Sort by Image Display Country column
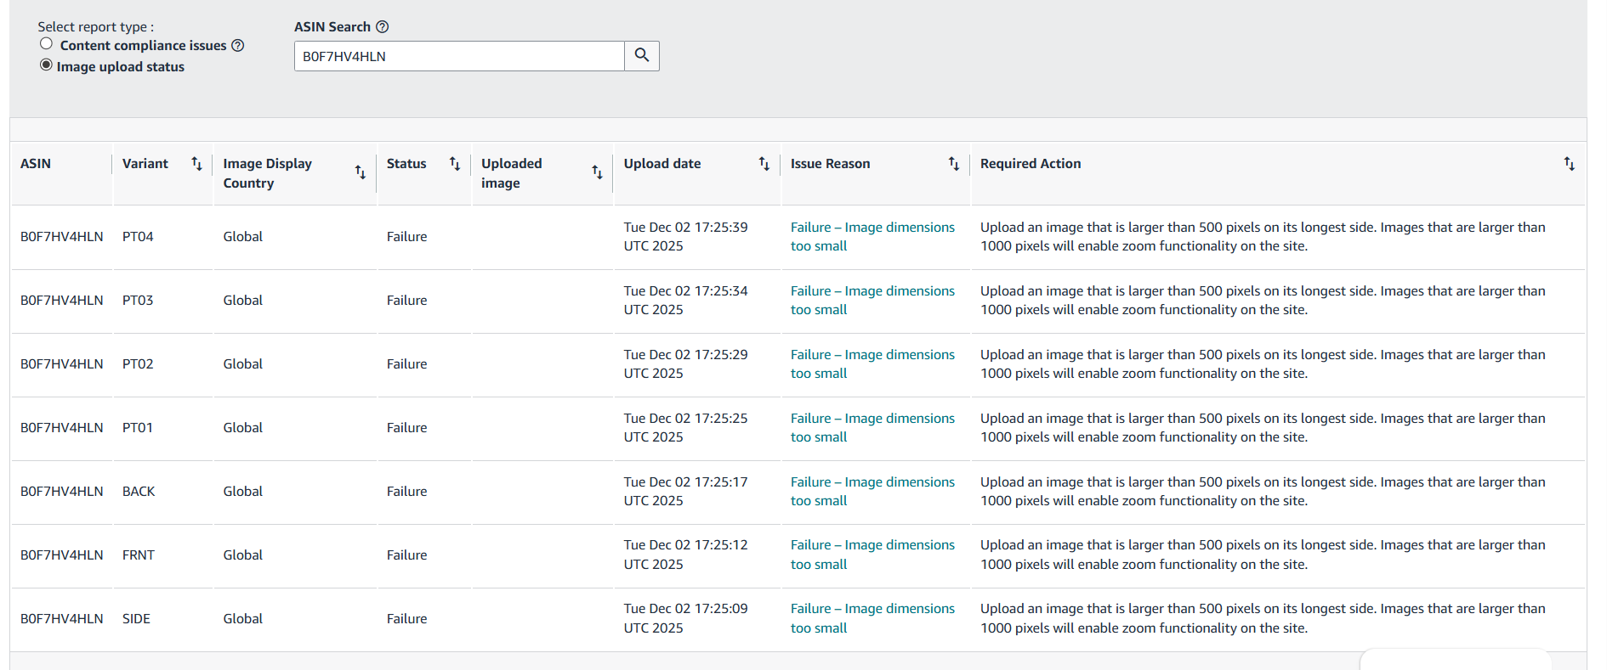The image size is (1607, 670). pyautogui.click(x=361, y=172)
